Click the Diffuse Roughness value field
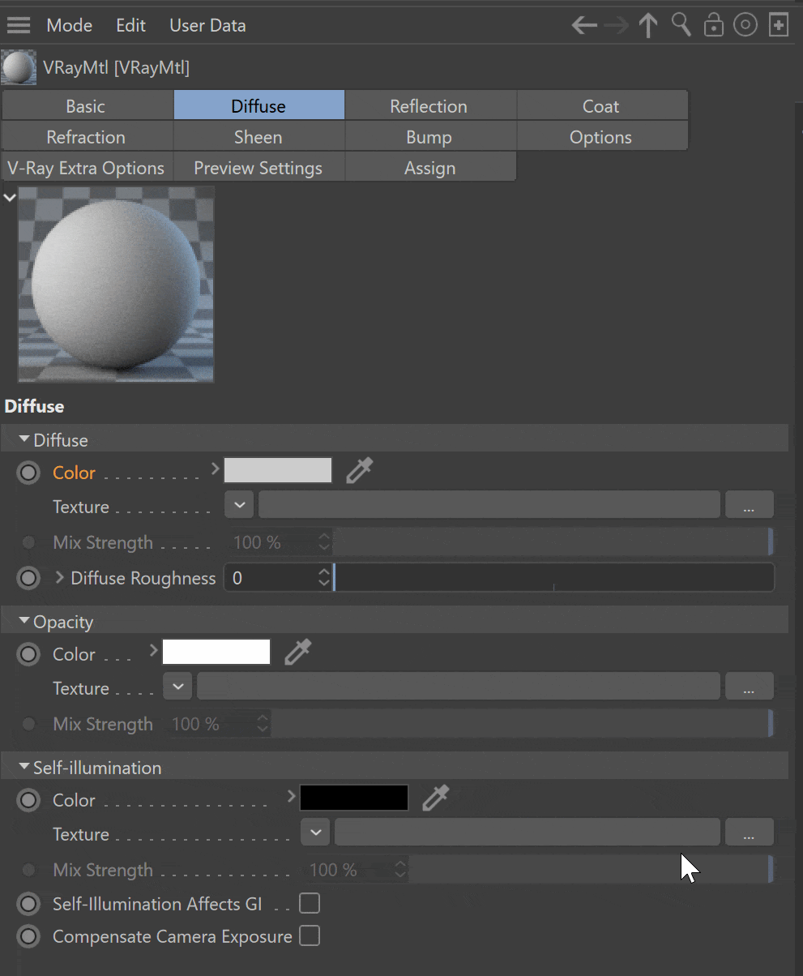 click(271, 578)
